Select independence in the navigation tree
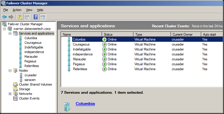The image size is (224, 114). (x=34, y=52)
